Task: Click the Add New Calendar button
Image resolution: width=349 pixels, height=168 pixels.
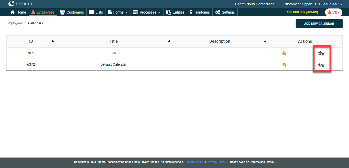Action: [319, 24]
